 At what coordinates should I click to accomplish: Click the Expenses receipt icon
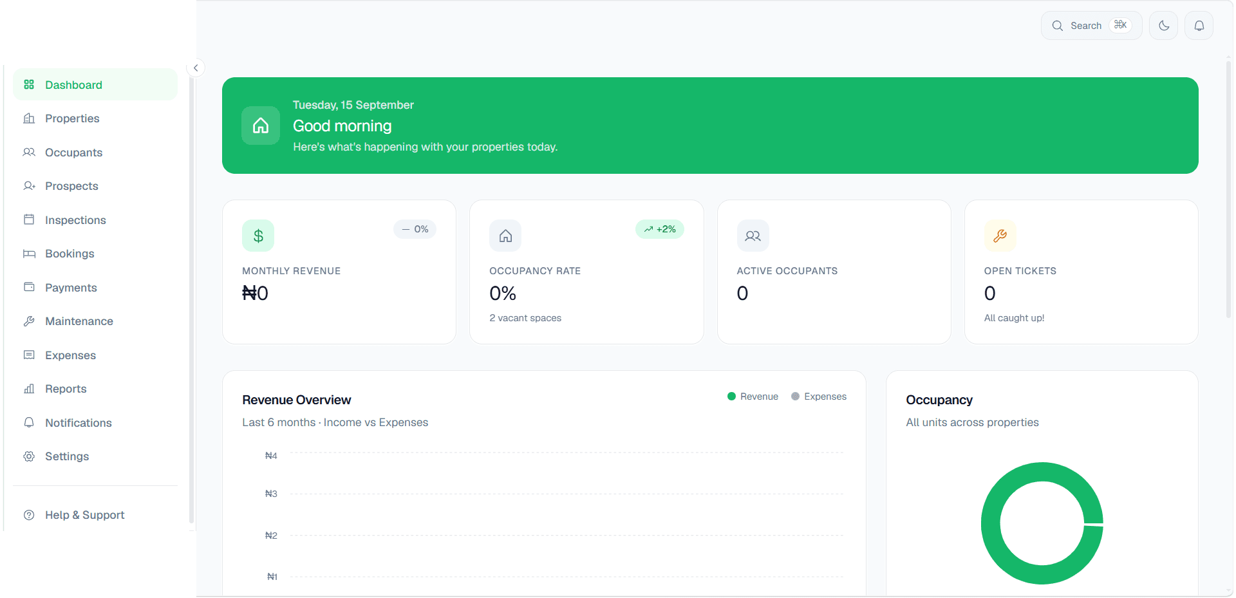coord(29,355)
